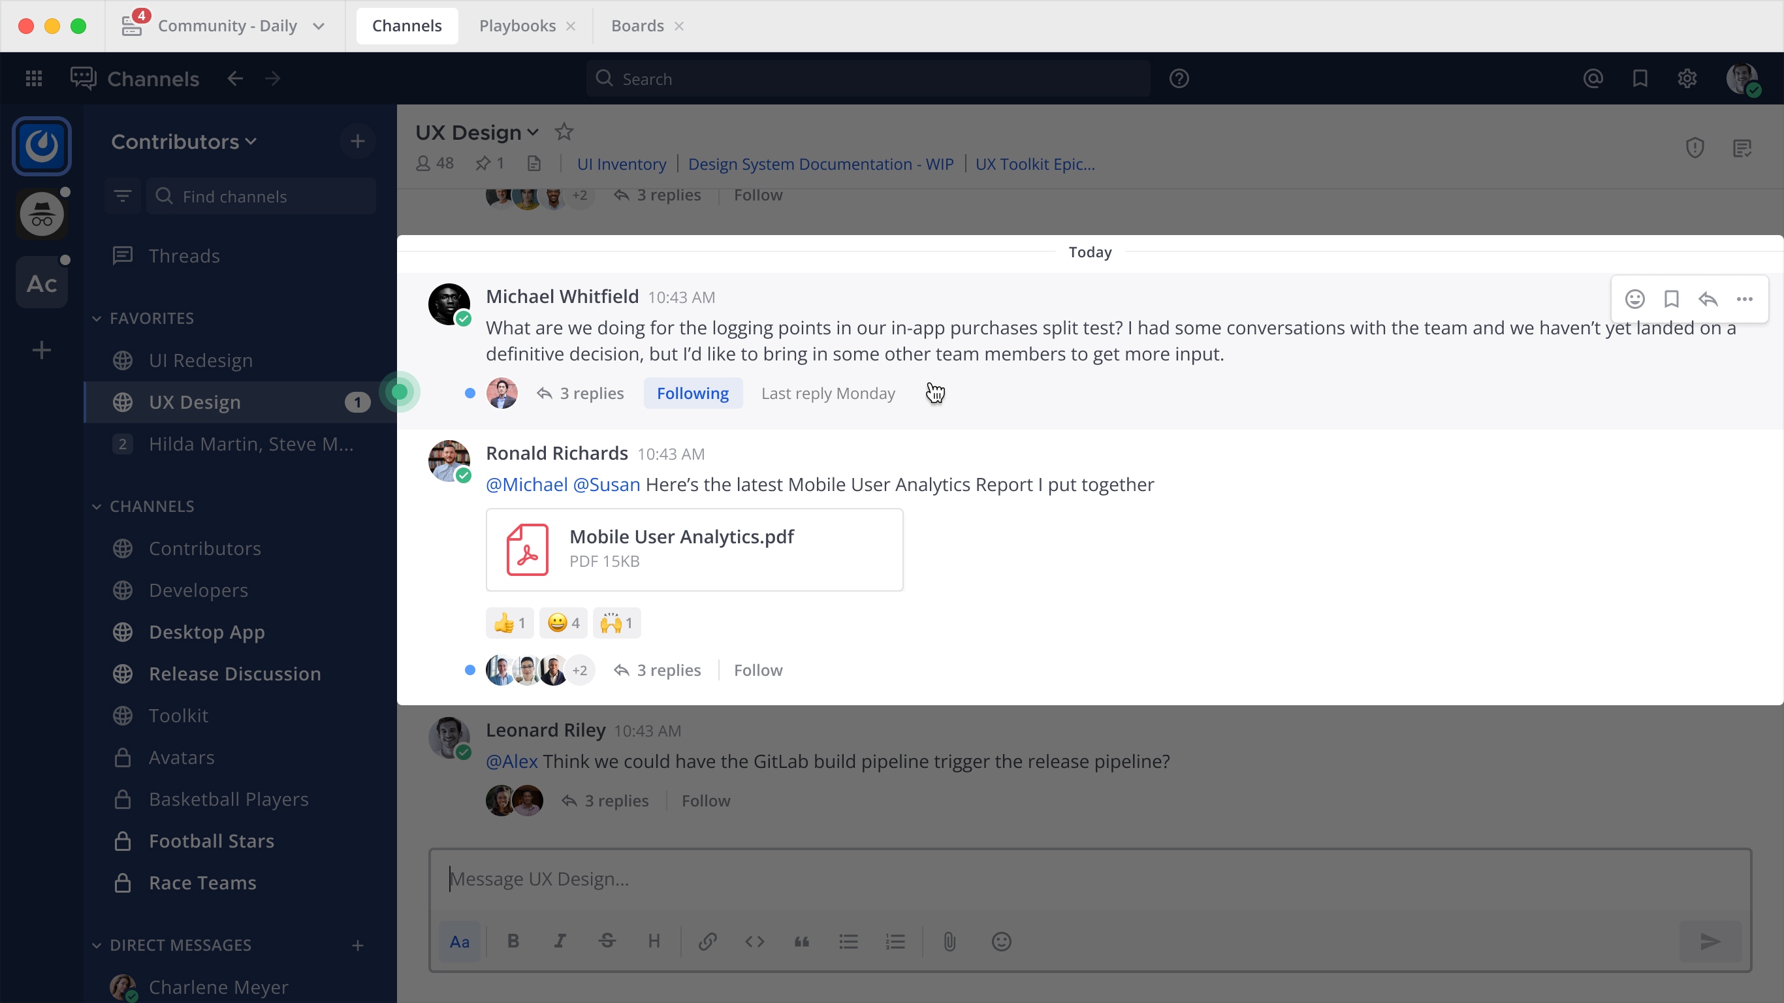Click the channel settings gear icon
The image size is (1784, 1003).
[x=1689, y=78]
